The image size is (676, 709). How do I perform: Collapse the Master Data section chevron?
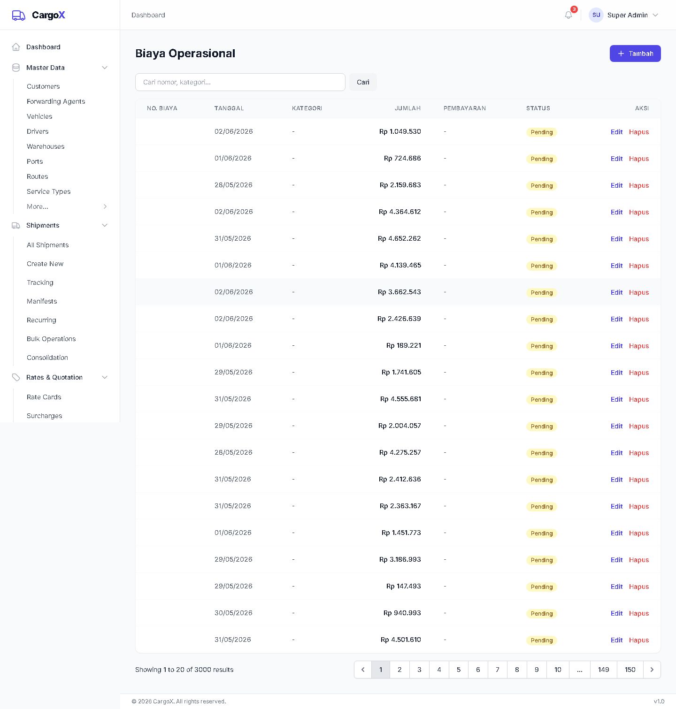point(105,68)
